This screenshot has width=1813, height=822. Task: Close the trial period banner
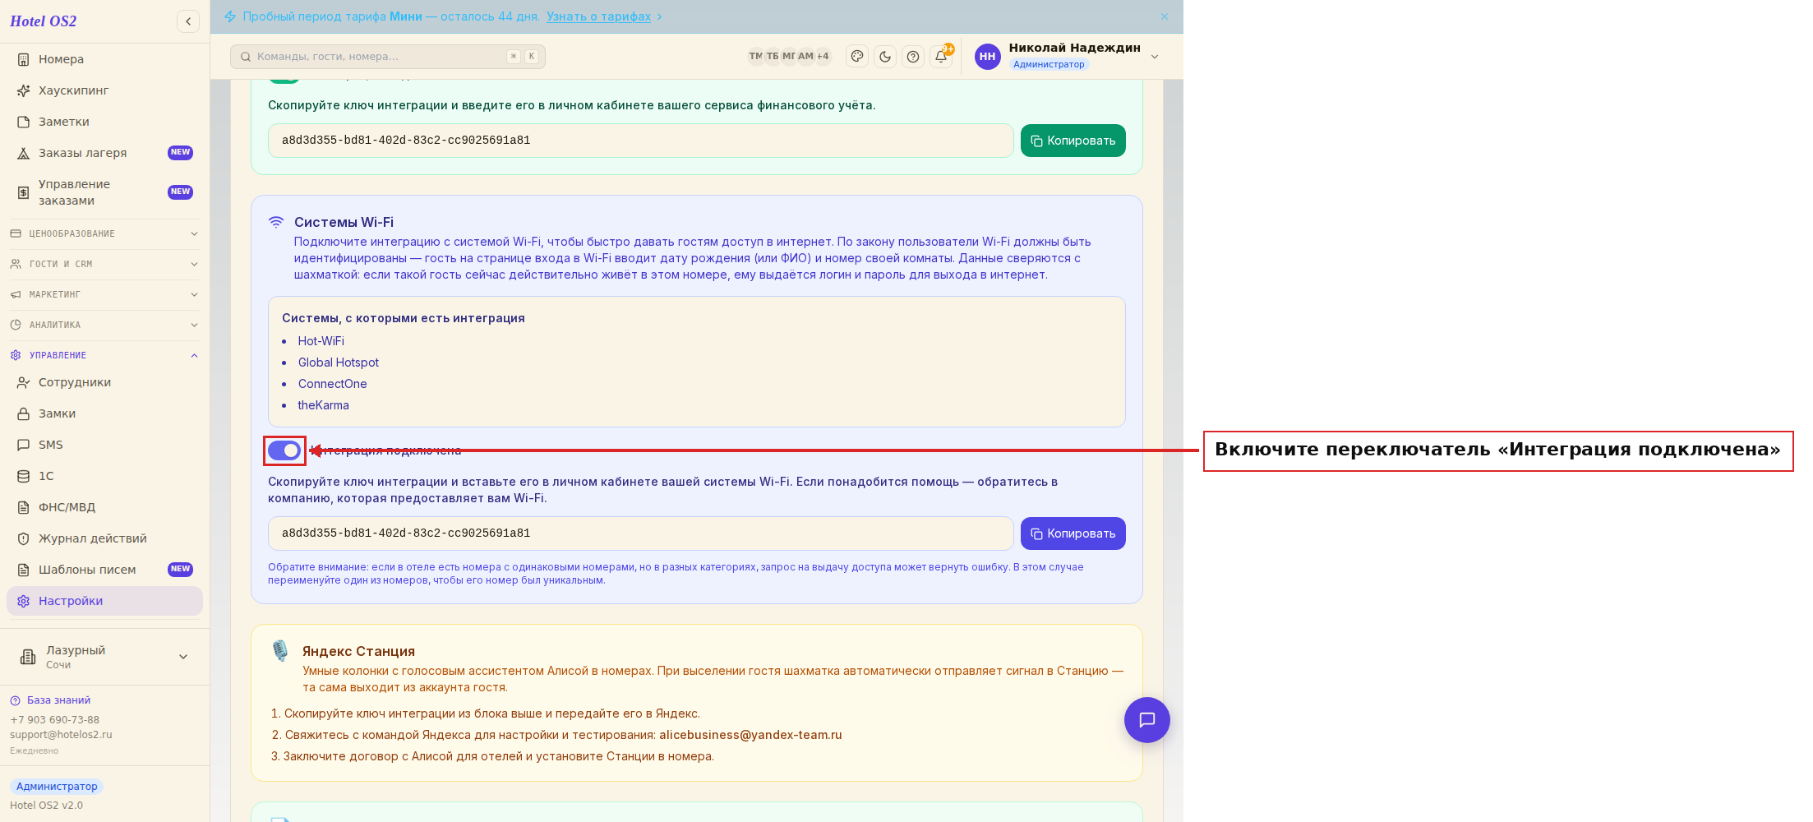coord(1165,16)
